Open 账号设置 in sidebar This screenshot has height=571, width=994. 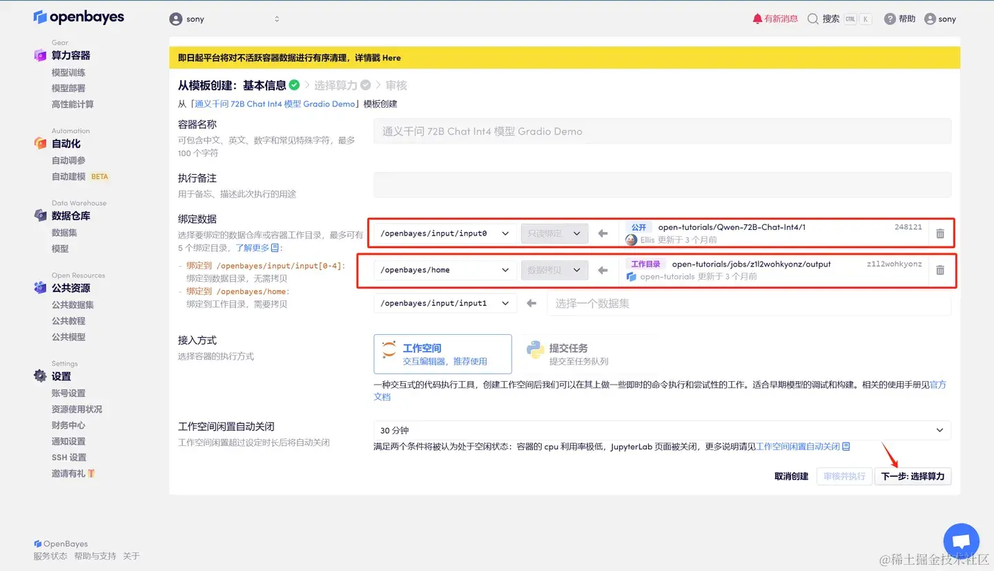(68, 393)
